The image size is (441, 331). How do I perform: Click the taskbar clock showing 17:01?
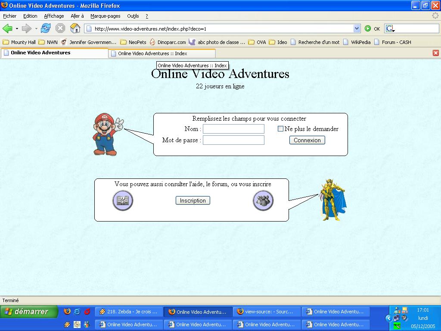(423, 310)
